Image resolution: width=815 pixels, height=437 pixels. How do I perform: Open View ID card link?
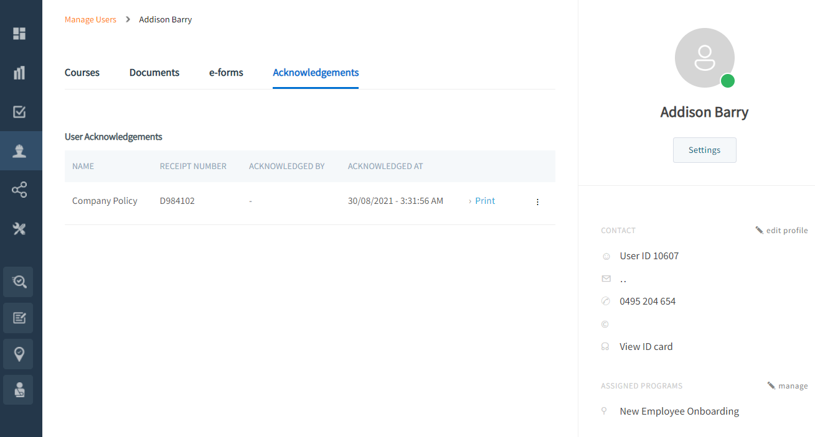click(x=646, y=347)
